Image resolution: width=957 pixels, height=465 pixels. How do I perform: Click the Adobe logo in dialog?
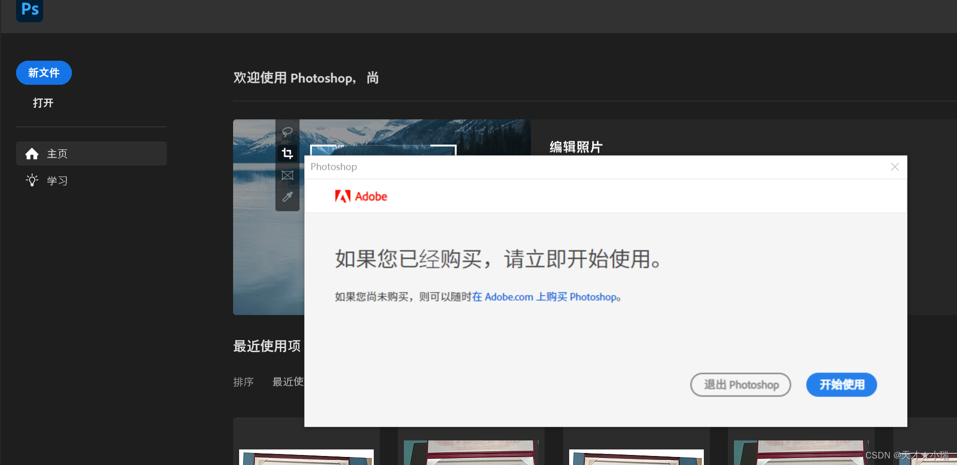click(x=361, y=196)
